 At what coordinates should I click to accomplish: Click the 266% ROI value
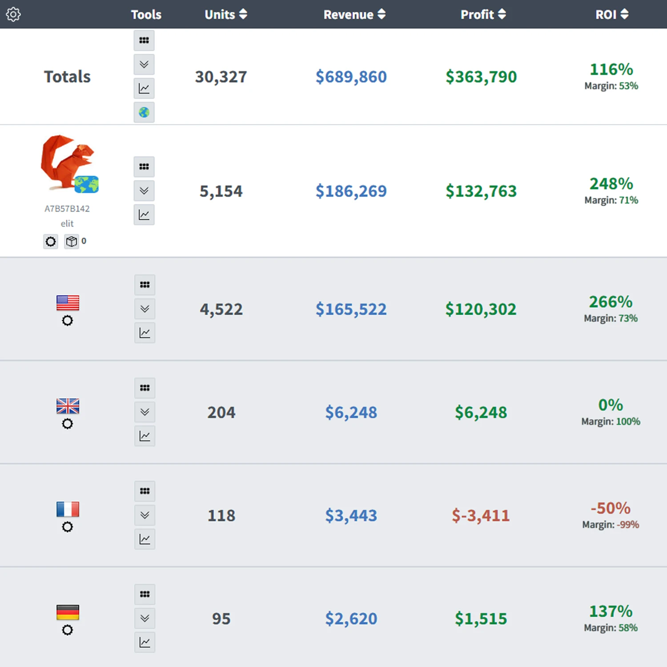click(611, 302)
